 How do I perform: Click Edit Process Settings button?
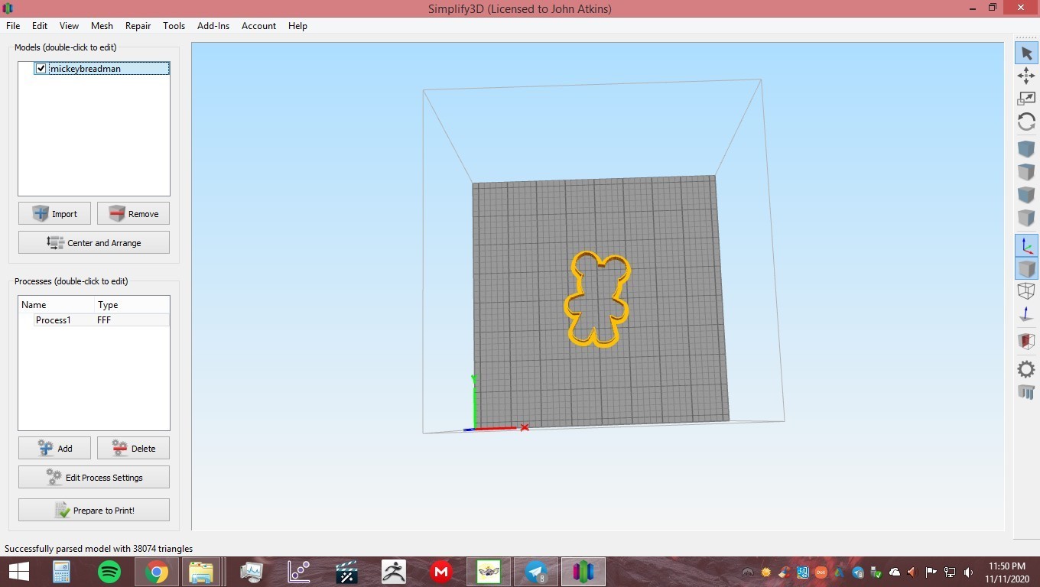point(94,477)
